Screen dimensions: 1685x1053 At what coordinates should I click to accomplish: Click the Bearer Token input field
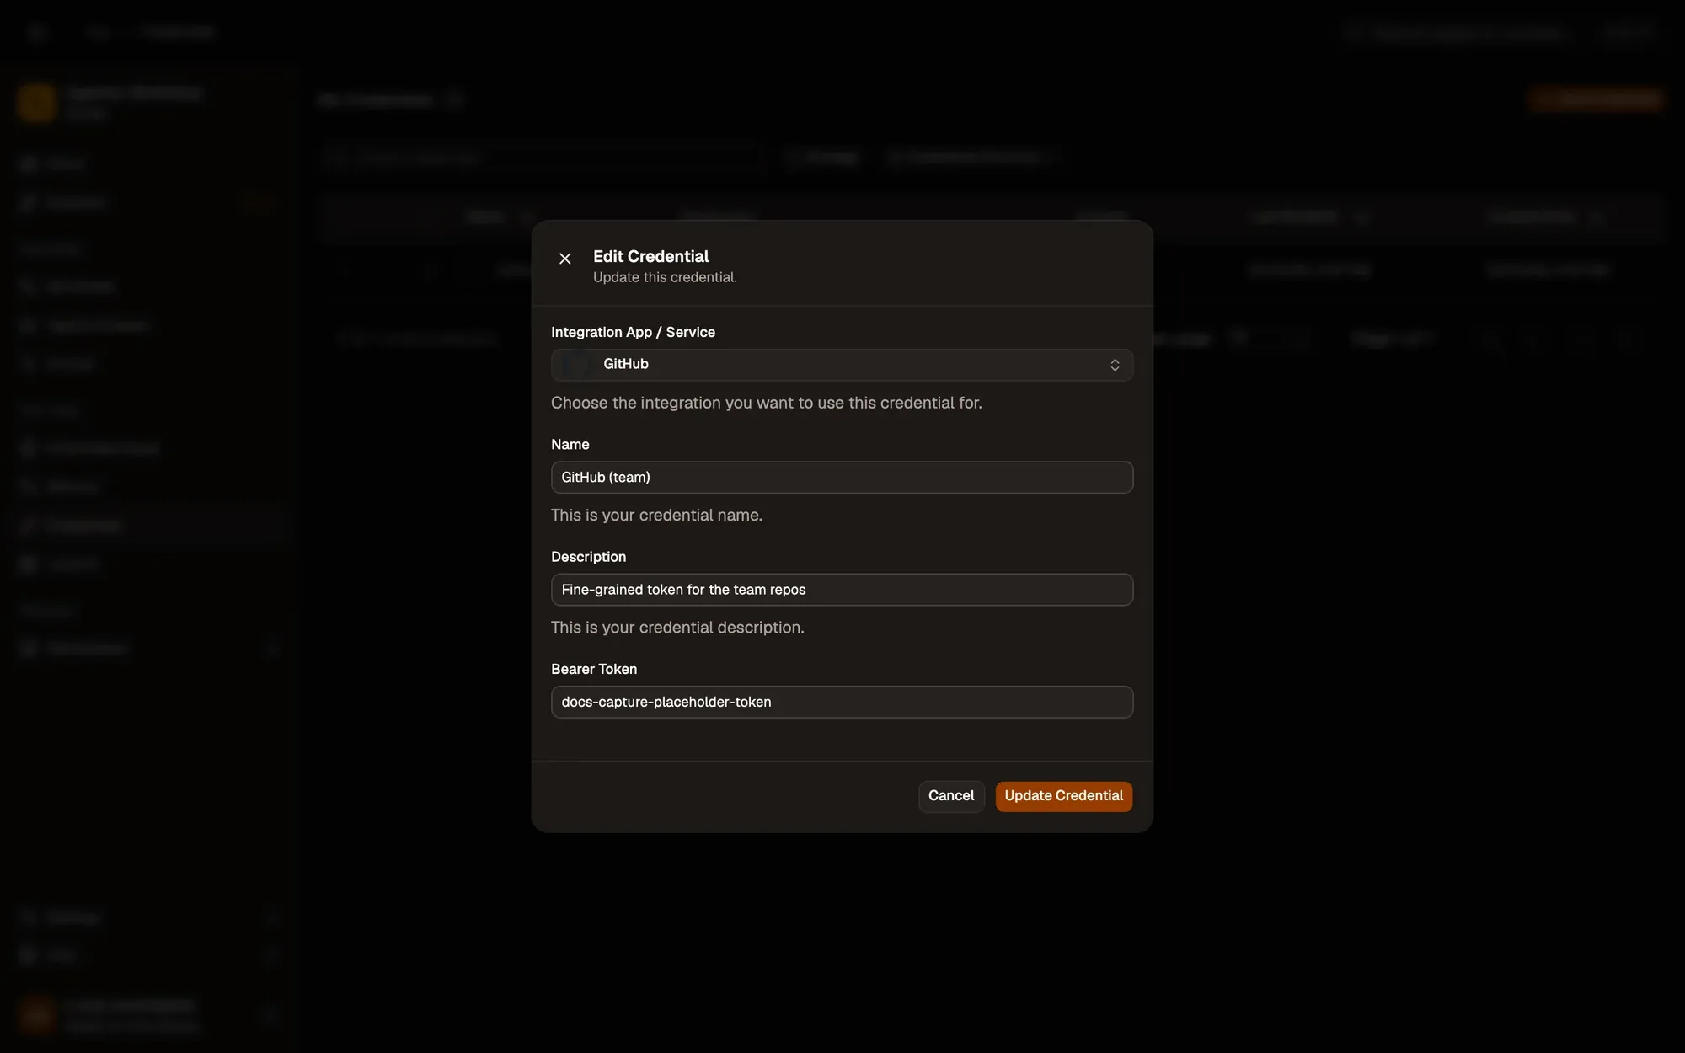[x=842, y=702]
